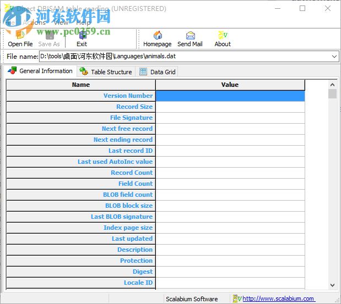The height and width of the screenshot is (304, 341).
Task: Click the Scalabium Software status bar panel
Action: pos(196,299)
